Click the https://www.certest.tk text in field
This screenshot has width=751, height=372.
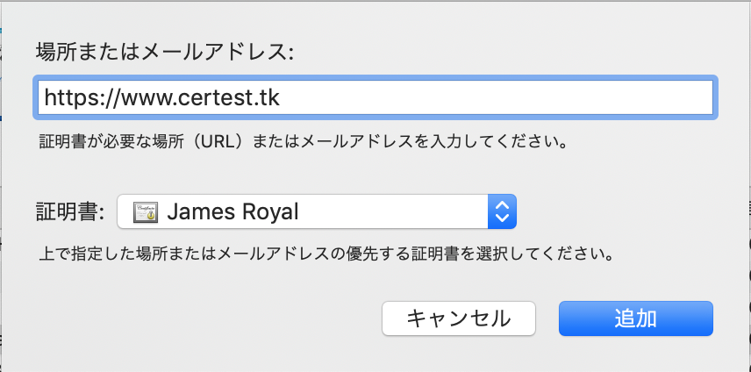pyautogui.click(x=161, y=97)
